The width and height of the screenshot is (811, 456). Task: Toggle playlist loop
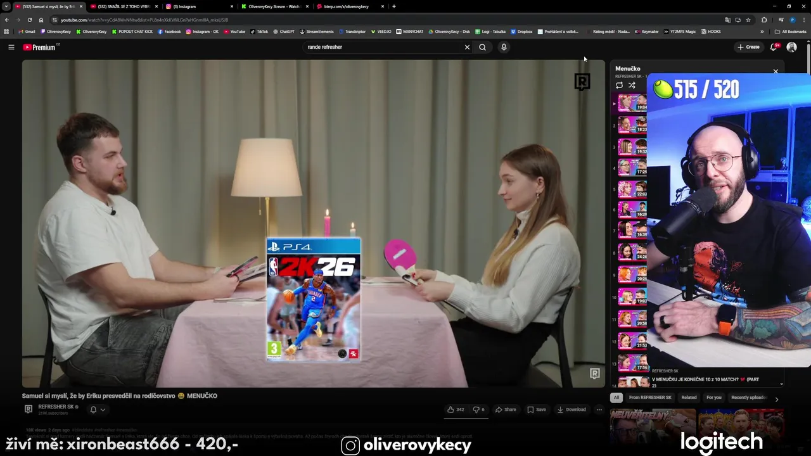point(619,85)
